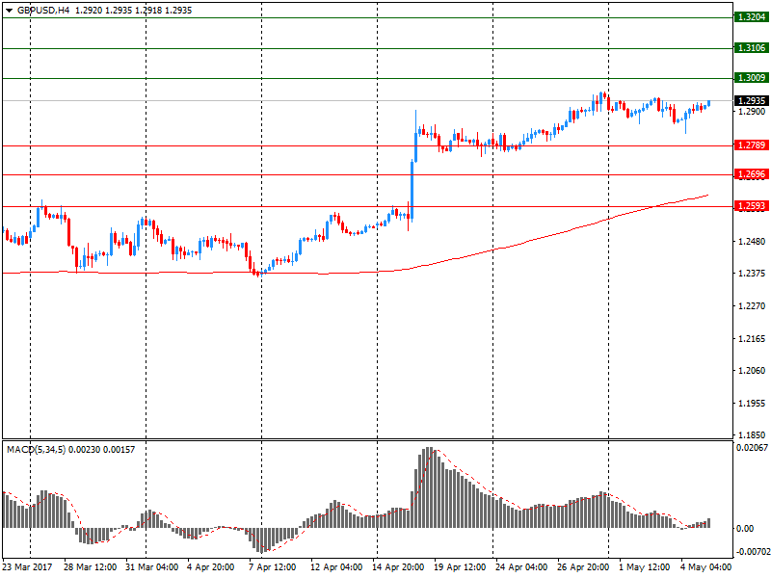Select the 4 May 04:00 time label
Screen dimensions: 771x578
coord(705,567)
